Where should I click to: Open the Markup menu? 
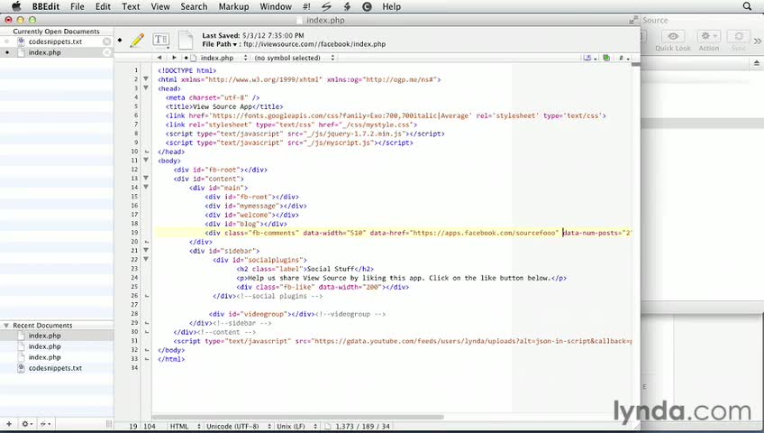click(233, 6)
